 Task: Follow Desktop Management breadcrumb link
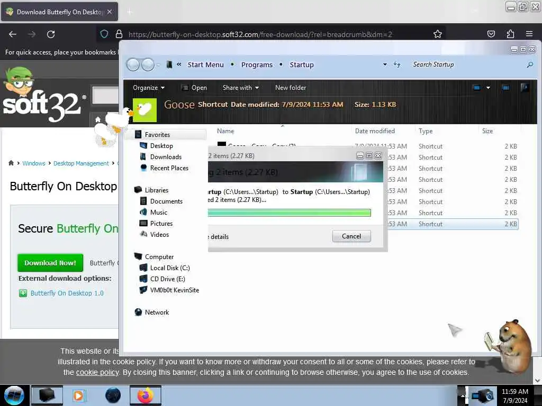(x=81, y=163)
